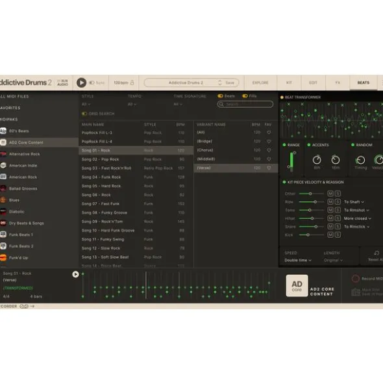Select the Ballad Grooves pak icon
This screenshot has width=383, height=384.
pyautogui.click(x=3, y=188)
